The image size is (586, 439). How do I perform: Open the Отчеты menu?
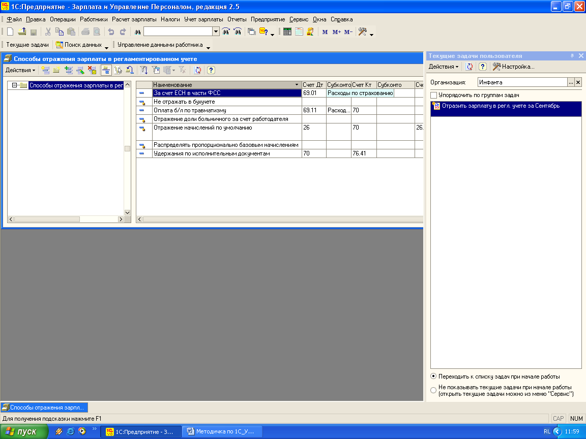click(x=237, y=19)
